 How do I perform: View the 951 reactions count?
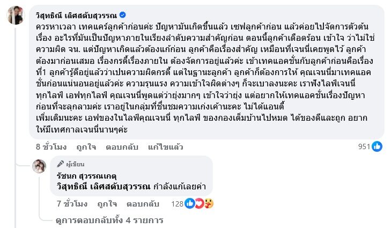363,146
